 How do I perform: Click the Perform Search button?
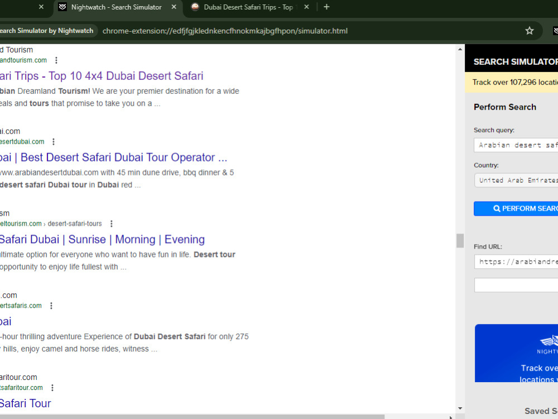tap(516, 208)
